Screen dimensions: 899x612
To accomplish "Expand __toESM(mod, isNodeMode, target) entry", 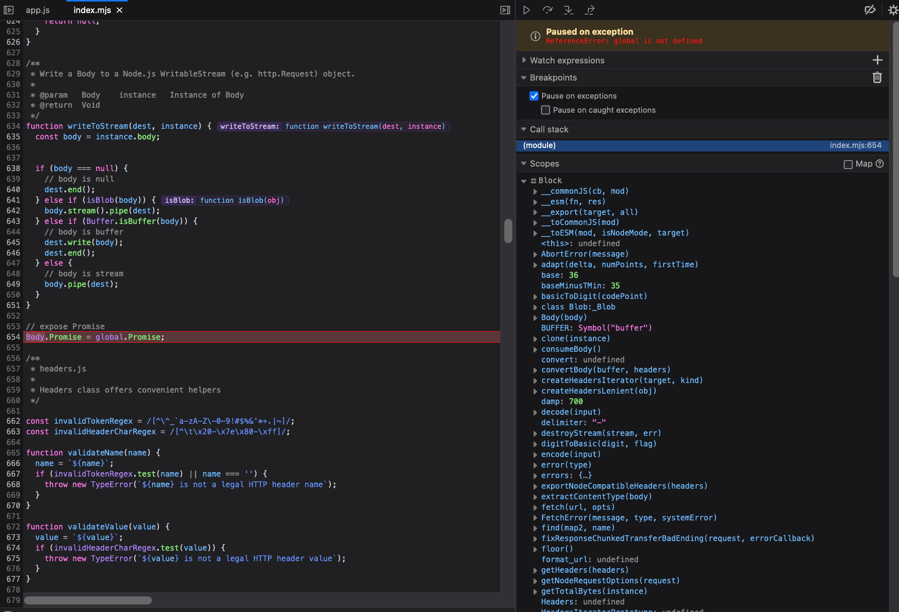I will [535, 233].
